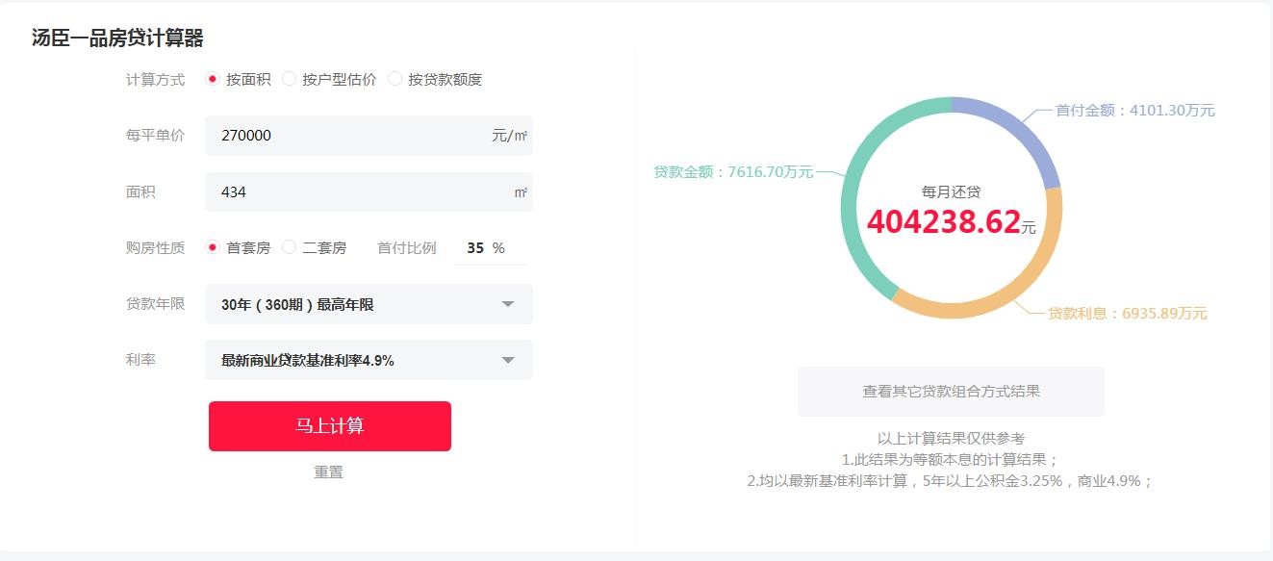The height and width of the screenshot is (561, 1273).
Task: Click the 每平单价 input field
Action: coord(351,136)
